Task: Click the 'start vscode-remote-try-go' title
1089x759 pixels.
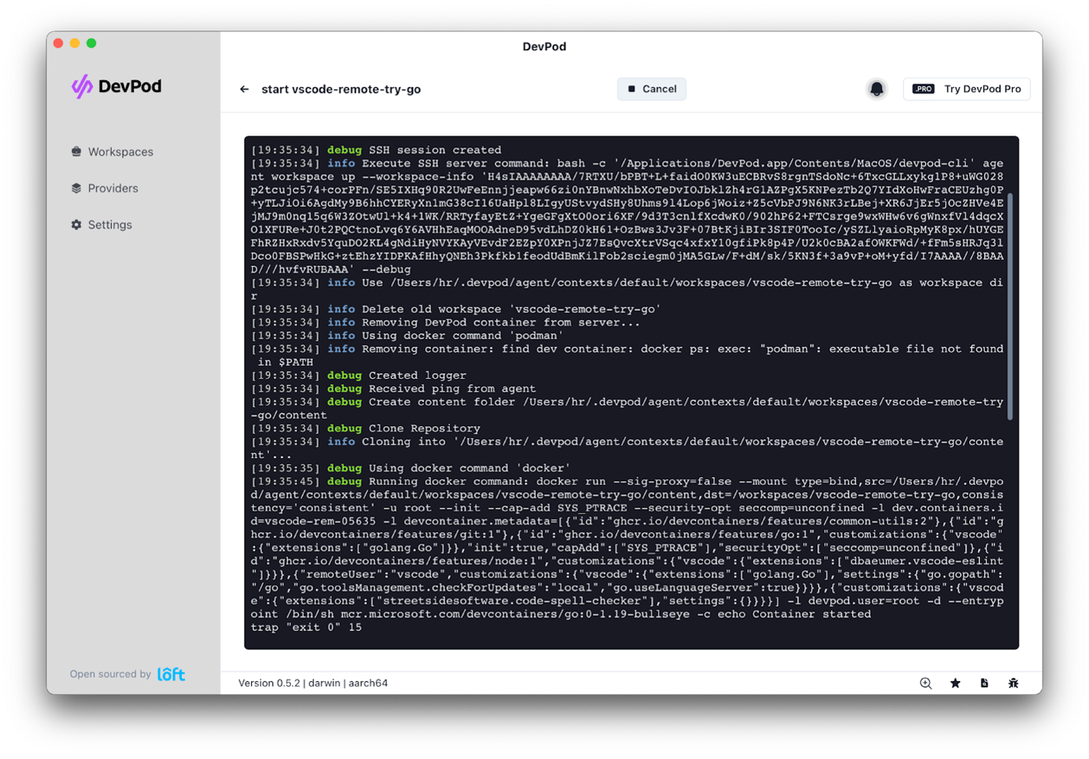Action: (341, 89)
